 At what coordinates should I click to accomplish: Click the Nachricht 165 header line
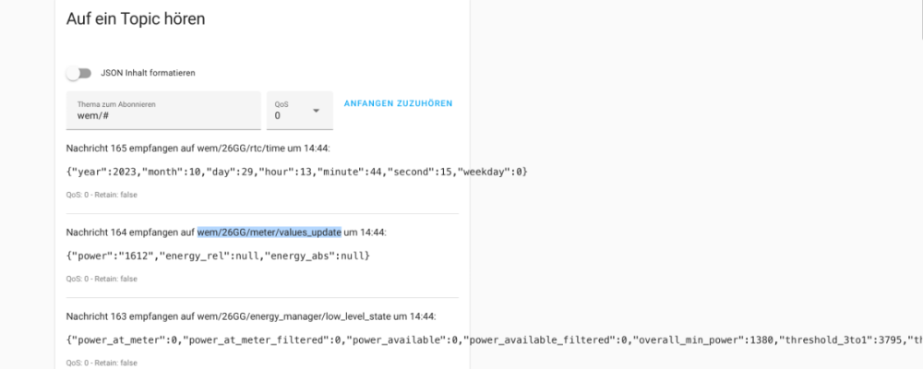click(198, 148)
